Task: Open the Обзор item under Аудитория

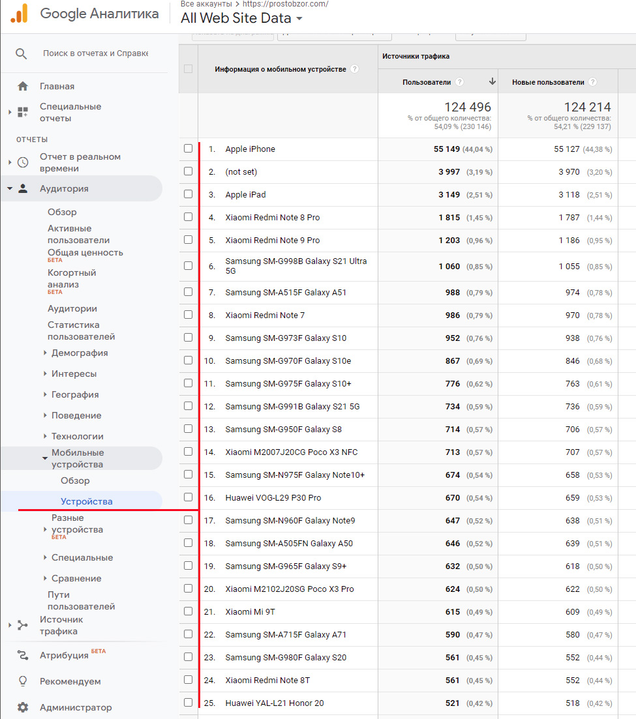Action: pyautogui.click(x=62, y=212)
